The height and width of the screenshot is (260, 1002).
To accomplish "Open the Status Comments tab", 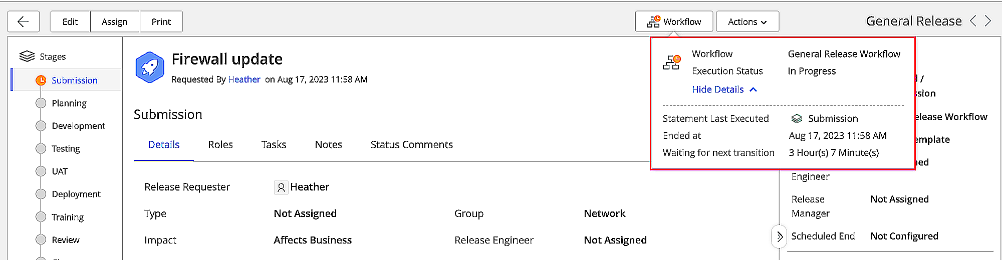I will [x=411, y=144].
